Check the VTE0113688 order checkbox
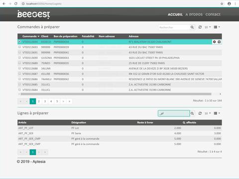Viewport: 239px width, 179px height. coord(19,68)
